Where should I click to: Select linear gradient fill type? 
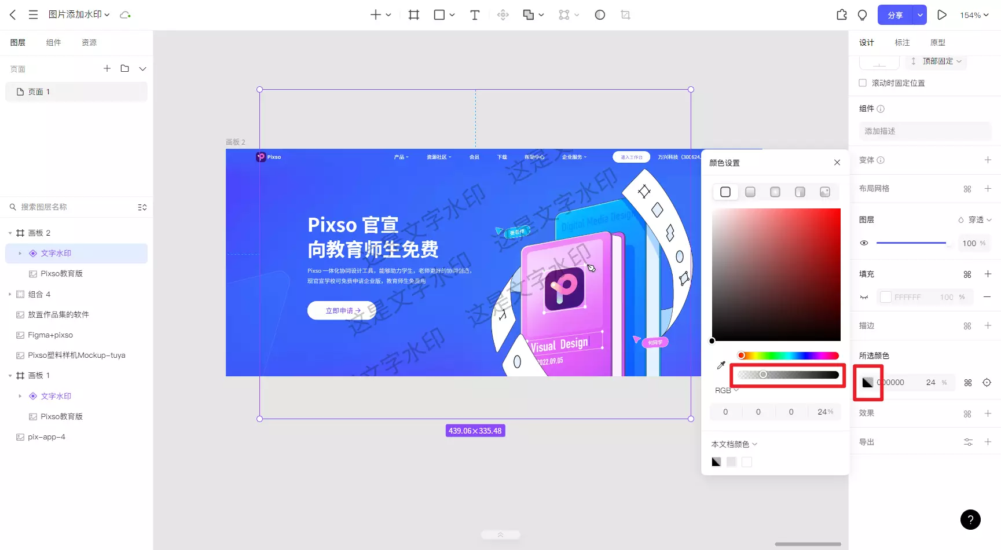(750, 192)
